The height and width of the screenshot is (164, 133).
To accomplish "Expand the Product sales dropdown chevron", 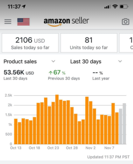I will click(x=53, y=61).
